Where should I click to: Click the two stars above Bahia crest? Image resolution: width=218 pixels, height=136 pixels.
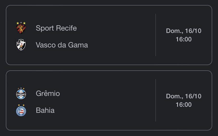(21, 105)
